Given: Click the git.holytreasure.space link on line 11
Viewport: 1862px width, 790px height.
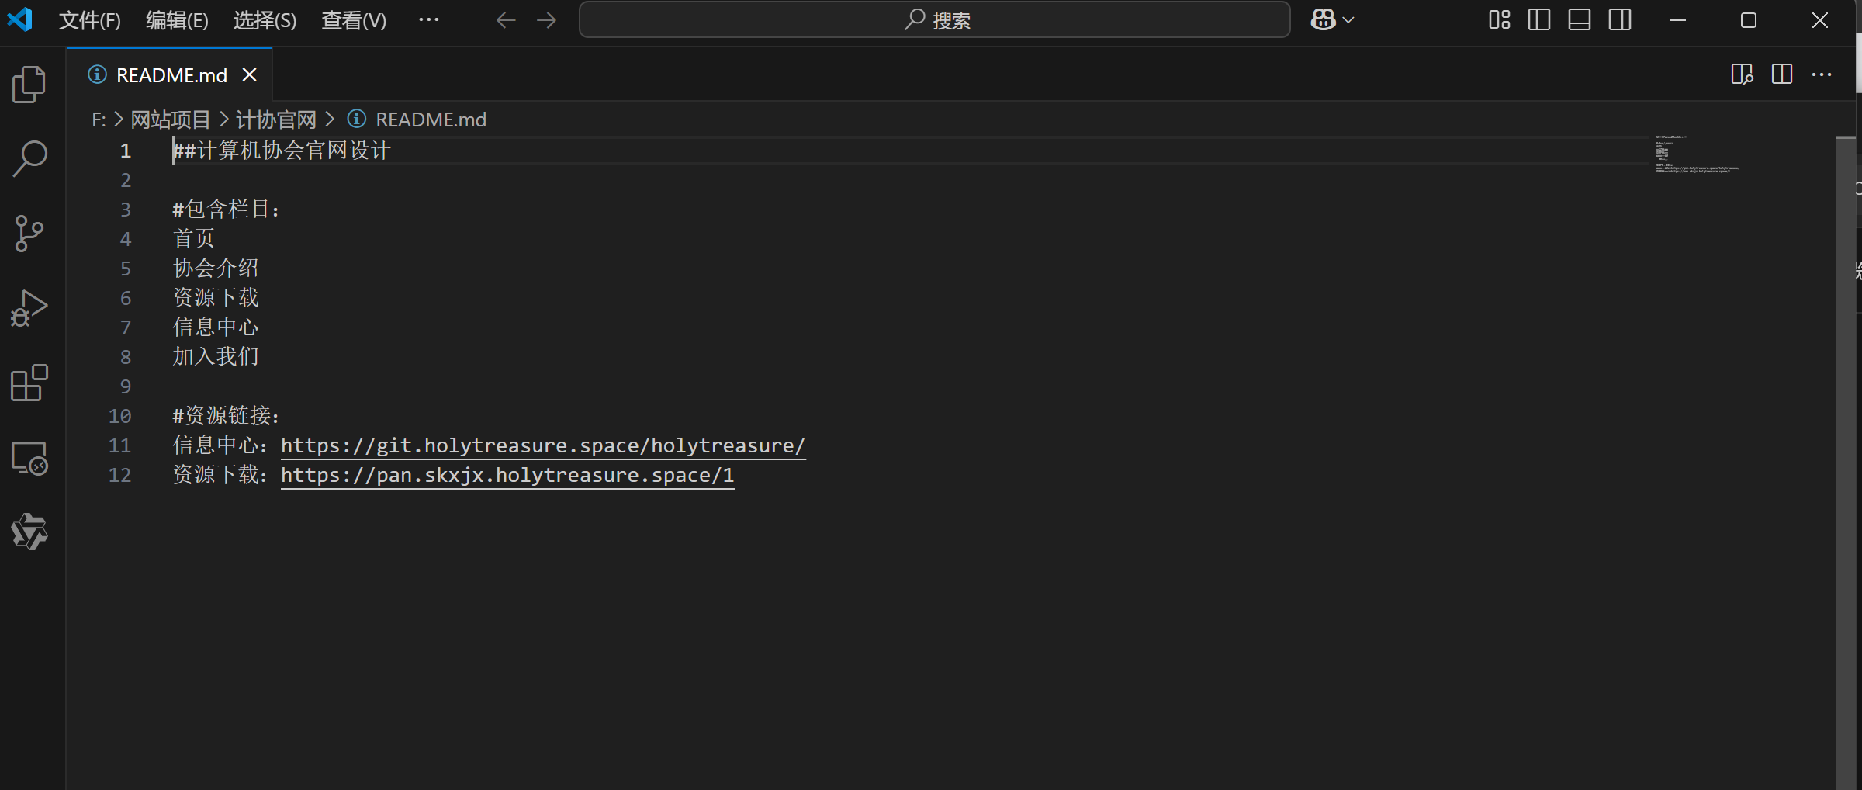Looking at the screenshot, I should [543, 445].
